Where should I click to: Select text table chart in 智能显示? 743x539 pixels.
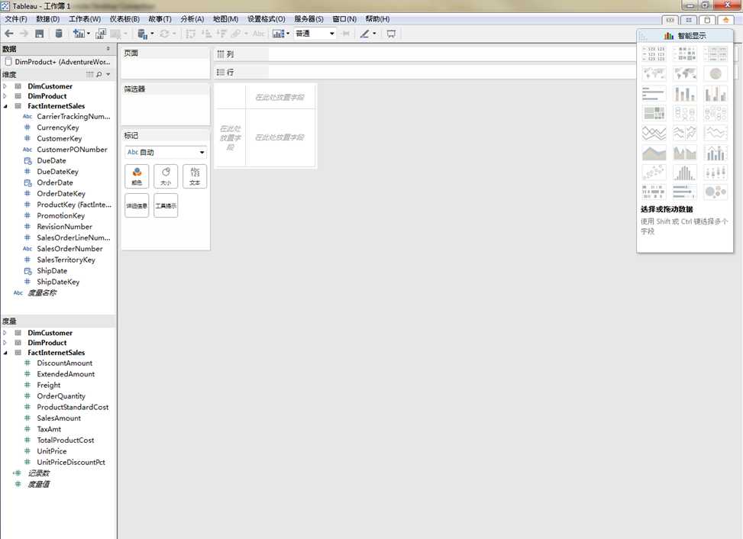[x=654, y=53]
